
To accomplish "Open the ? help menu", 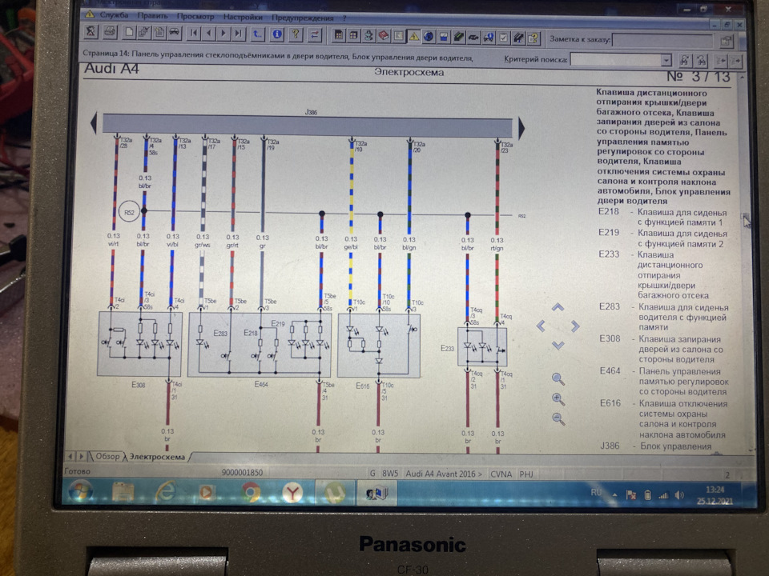I will (x=344, y=18).
